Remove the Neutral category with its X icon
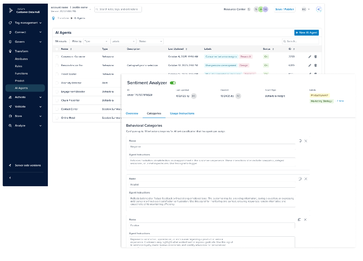Viewport: 363px width, 261px height. [x=306, y=179]
